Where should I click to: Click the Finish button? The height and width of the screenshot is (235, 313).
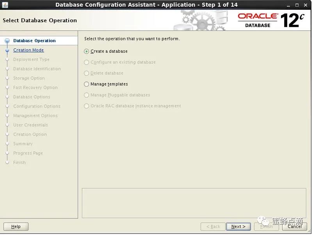[x=266, y=227]
